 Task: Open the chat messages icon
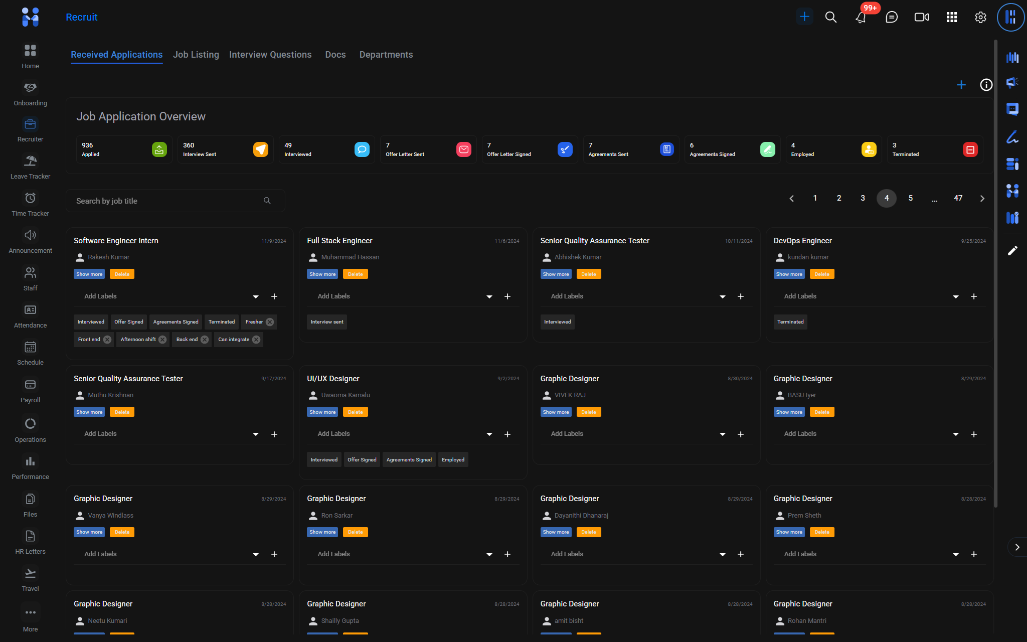click(x=891, y=18)
